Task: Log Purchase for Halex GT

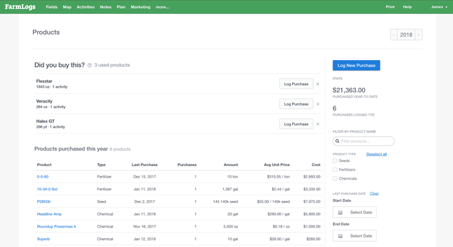Action: (x=296, y=124)
